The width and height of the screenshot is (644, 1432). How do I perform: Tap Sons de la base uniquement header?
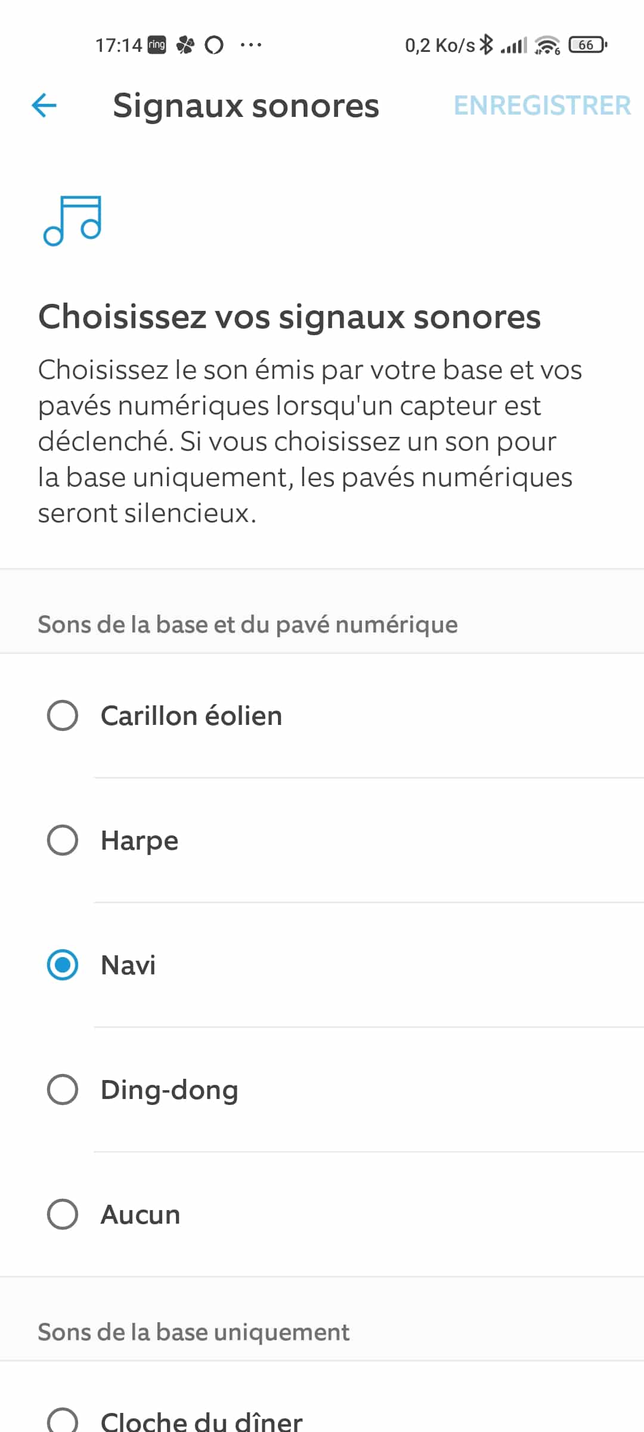point(194,1332)
